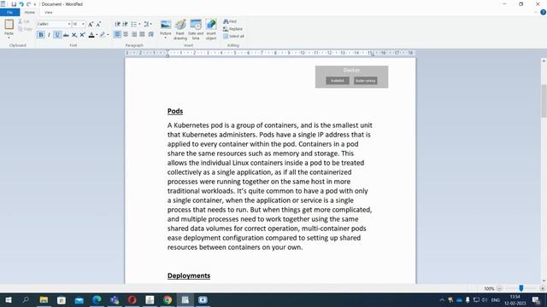Click the vertical scrollbar thumb
This screenshot has width=547, height=307.
point(544,101)
